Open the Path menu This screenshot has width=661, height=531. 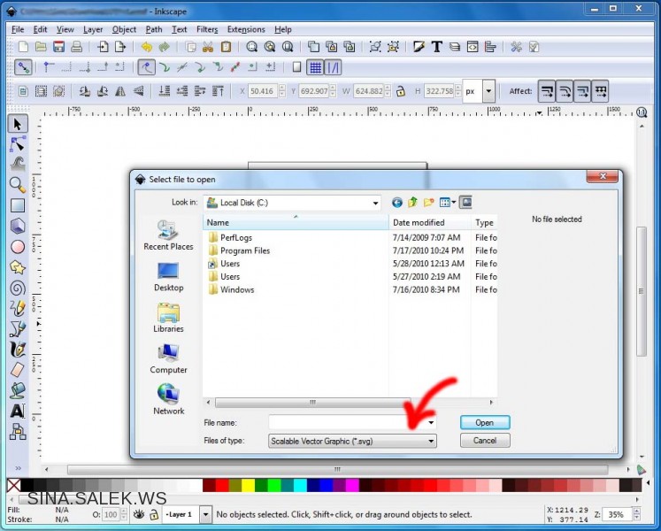coord(154,29)
